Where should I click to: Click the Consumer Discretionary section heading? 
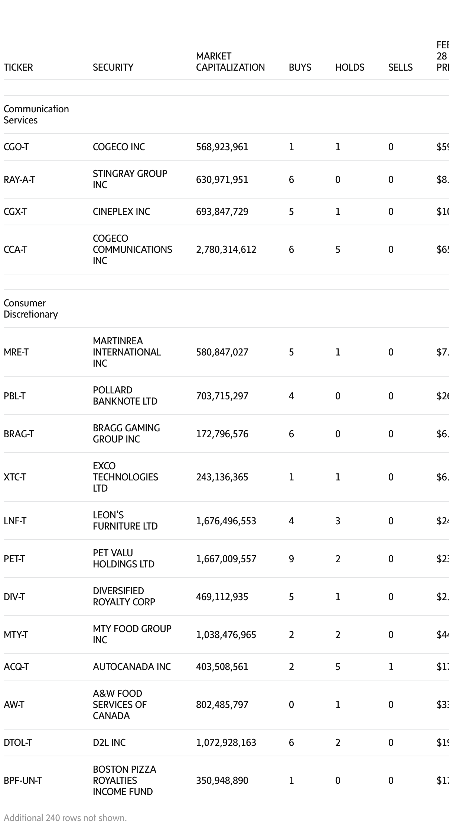[31, 309]
